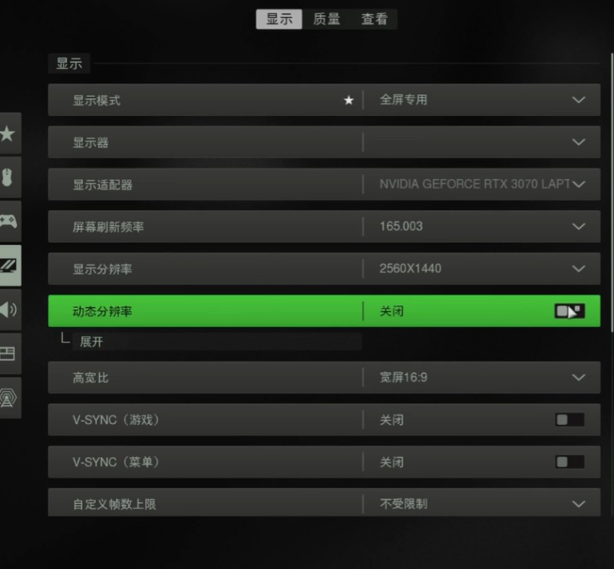
Task: Select the graphics monitor sidebar icon
Action: 9,265
